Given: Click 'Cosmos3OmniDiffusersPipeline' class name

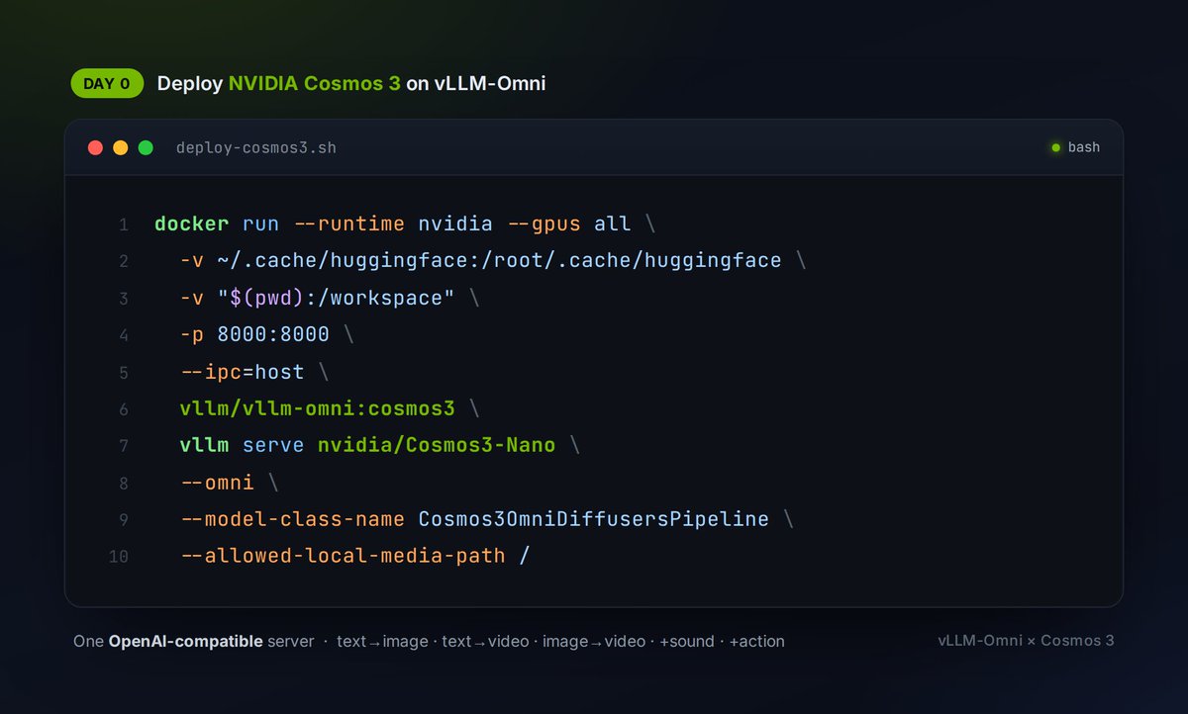Looking at the screenshot, I should coord(593,519).
